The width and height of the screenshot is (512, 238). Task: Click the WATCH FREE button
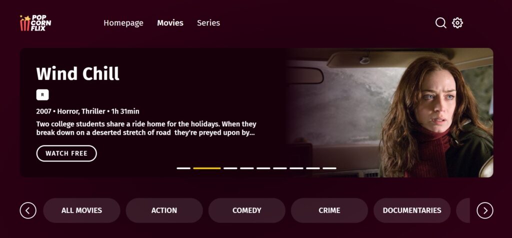tap(66, 153)
